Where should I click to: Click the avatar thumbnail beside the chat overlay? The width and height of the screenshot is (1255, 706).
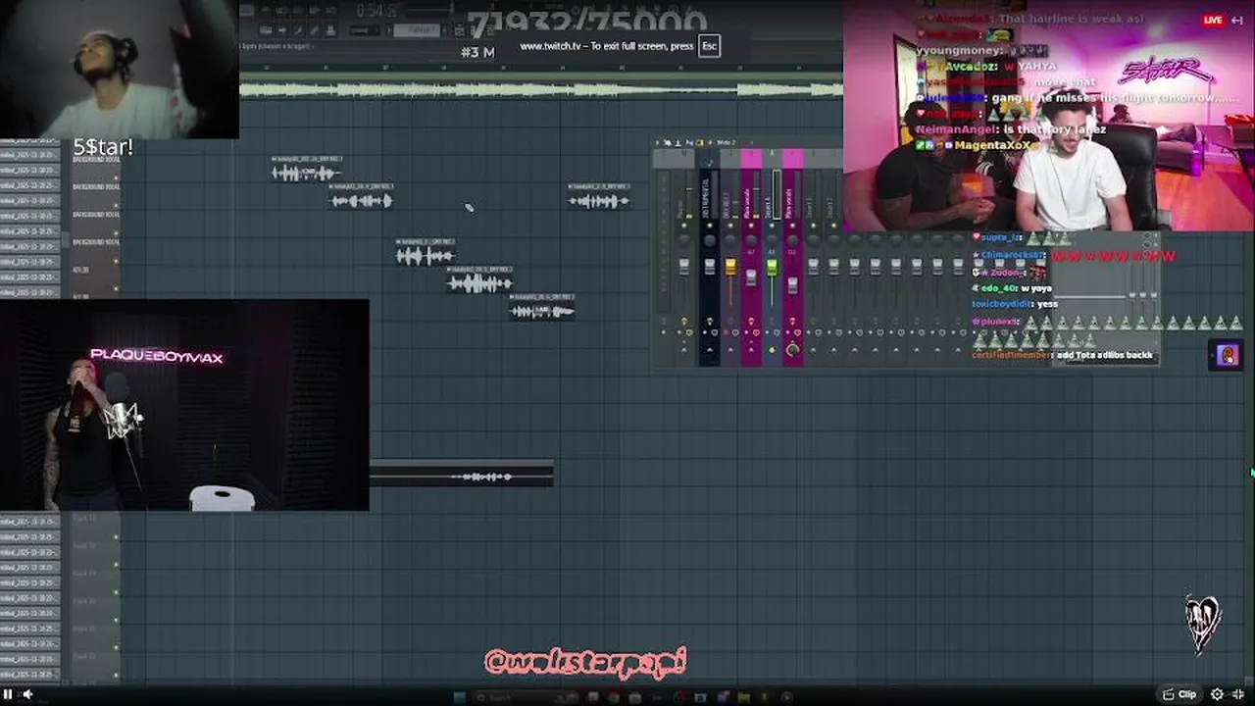(1227, 355)
